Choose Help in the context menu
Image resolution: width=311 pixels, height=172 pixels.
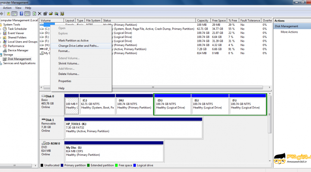(81, 88)
